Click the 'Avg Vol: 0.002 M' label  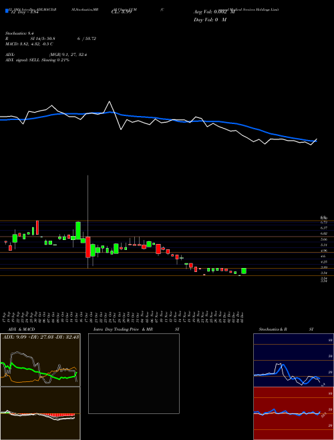click(x=214, y=12)
